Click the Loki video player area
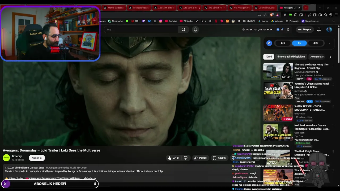340x191 pixels. 131,91
